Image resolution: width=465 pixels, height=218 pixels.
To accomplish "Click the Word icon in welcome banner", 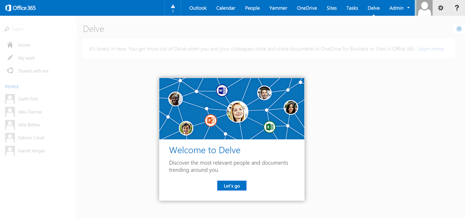I will coord(222,90).
